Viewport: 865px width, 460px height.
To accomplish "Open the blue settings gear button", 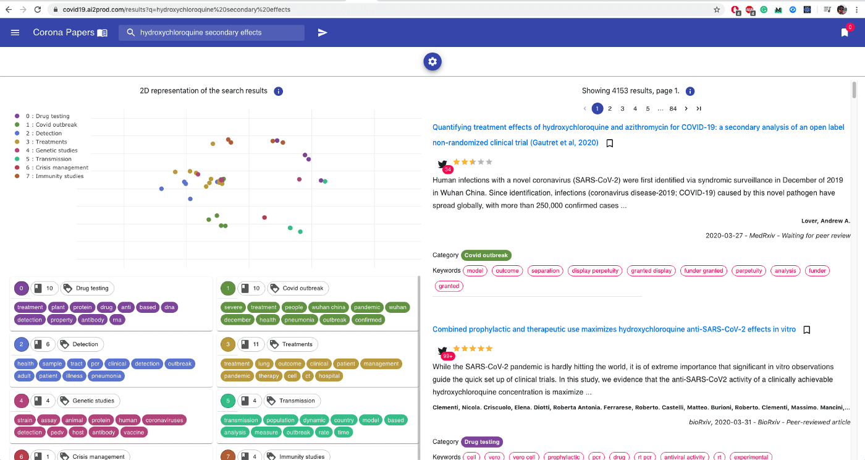I will pyautogui.click(x=432, y=61).
